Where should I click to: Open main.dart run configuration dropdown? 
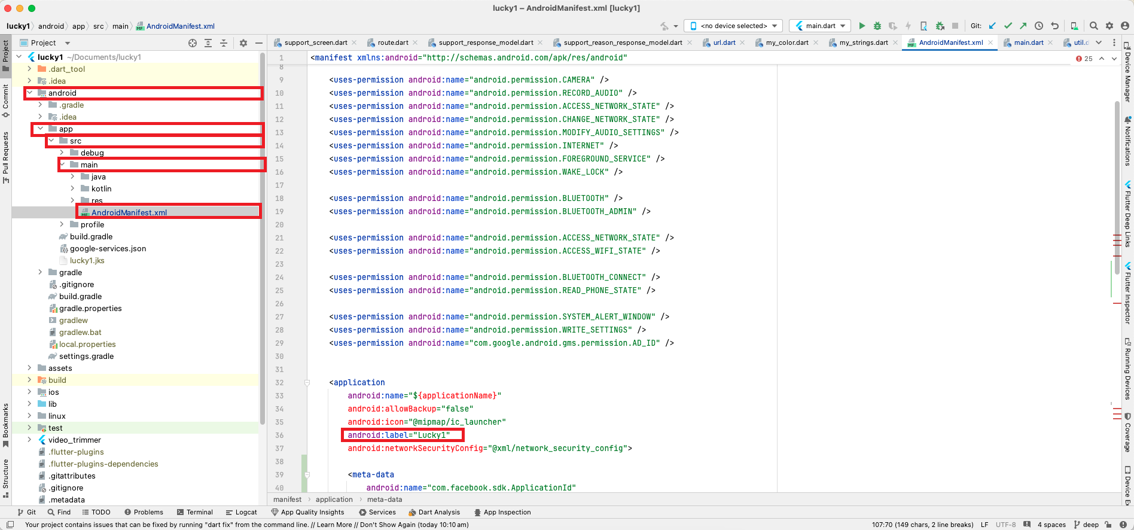[820, 26]
